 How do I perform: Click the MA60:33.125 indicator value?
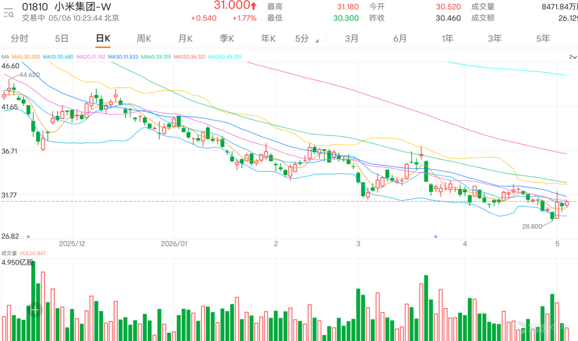(x=156, y=57)
